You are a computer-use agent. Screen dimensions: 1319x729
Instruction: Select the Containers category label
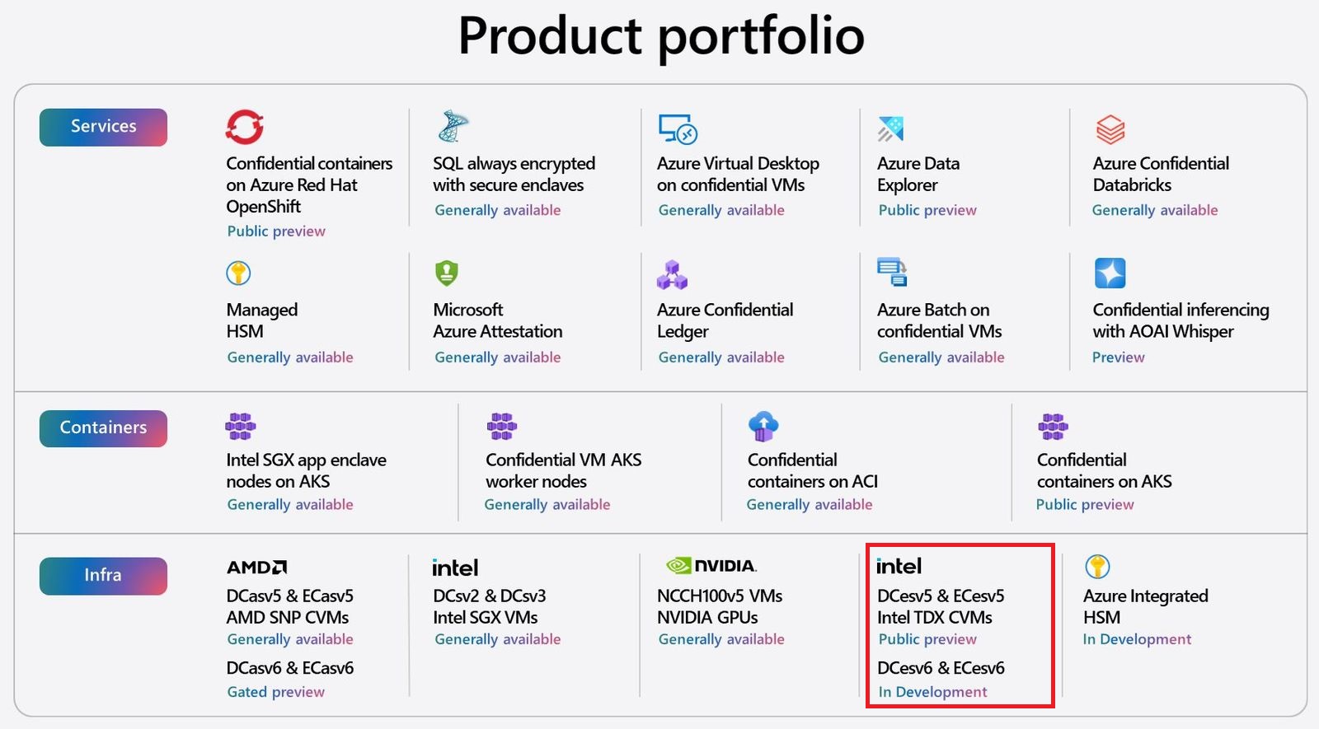point(103,428)
